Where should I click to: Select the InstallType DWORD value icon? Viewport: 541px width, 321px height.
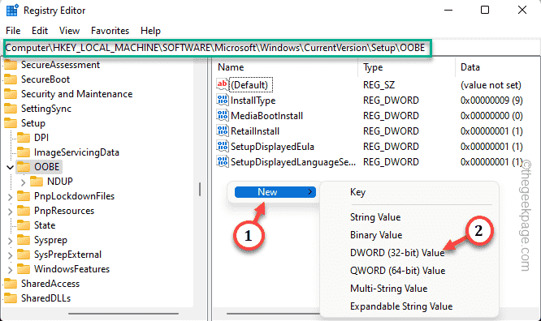tap(223, 101)
